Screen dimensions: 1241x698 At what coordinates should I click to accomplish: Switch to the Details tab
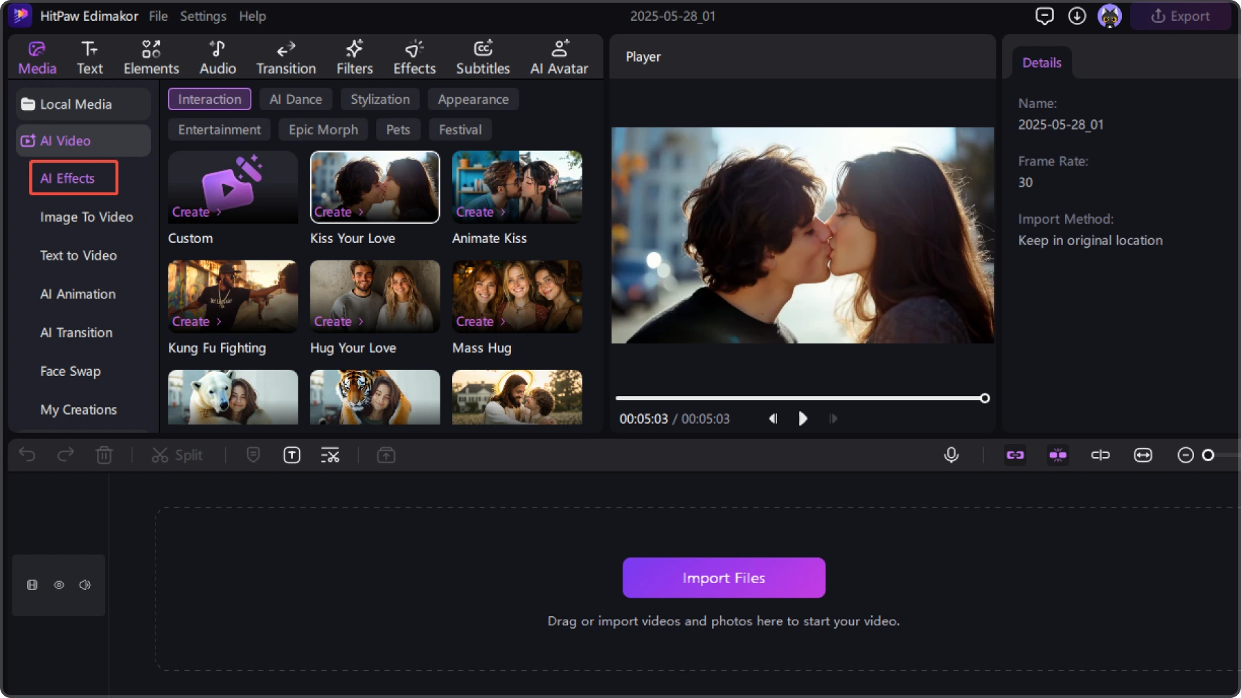1042,62
